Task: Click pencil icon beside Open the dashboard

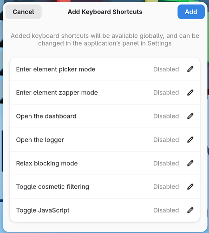Action: coord(190,116)
